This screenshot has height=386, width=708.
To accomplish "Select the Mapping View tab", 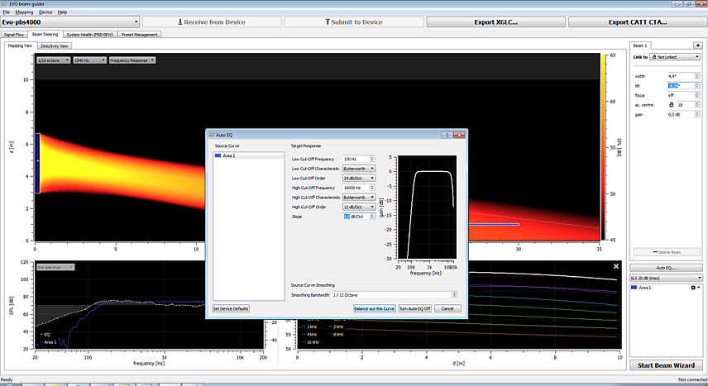I will coord(21,45).
